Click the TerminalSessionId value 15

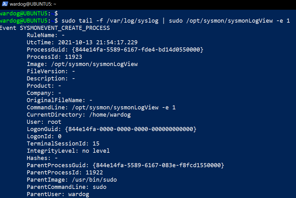[96, 144]
